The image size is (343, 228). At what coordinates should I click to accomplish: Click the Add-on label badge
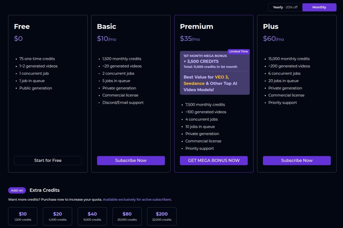[17, 190]
